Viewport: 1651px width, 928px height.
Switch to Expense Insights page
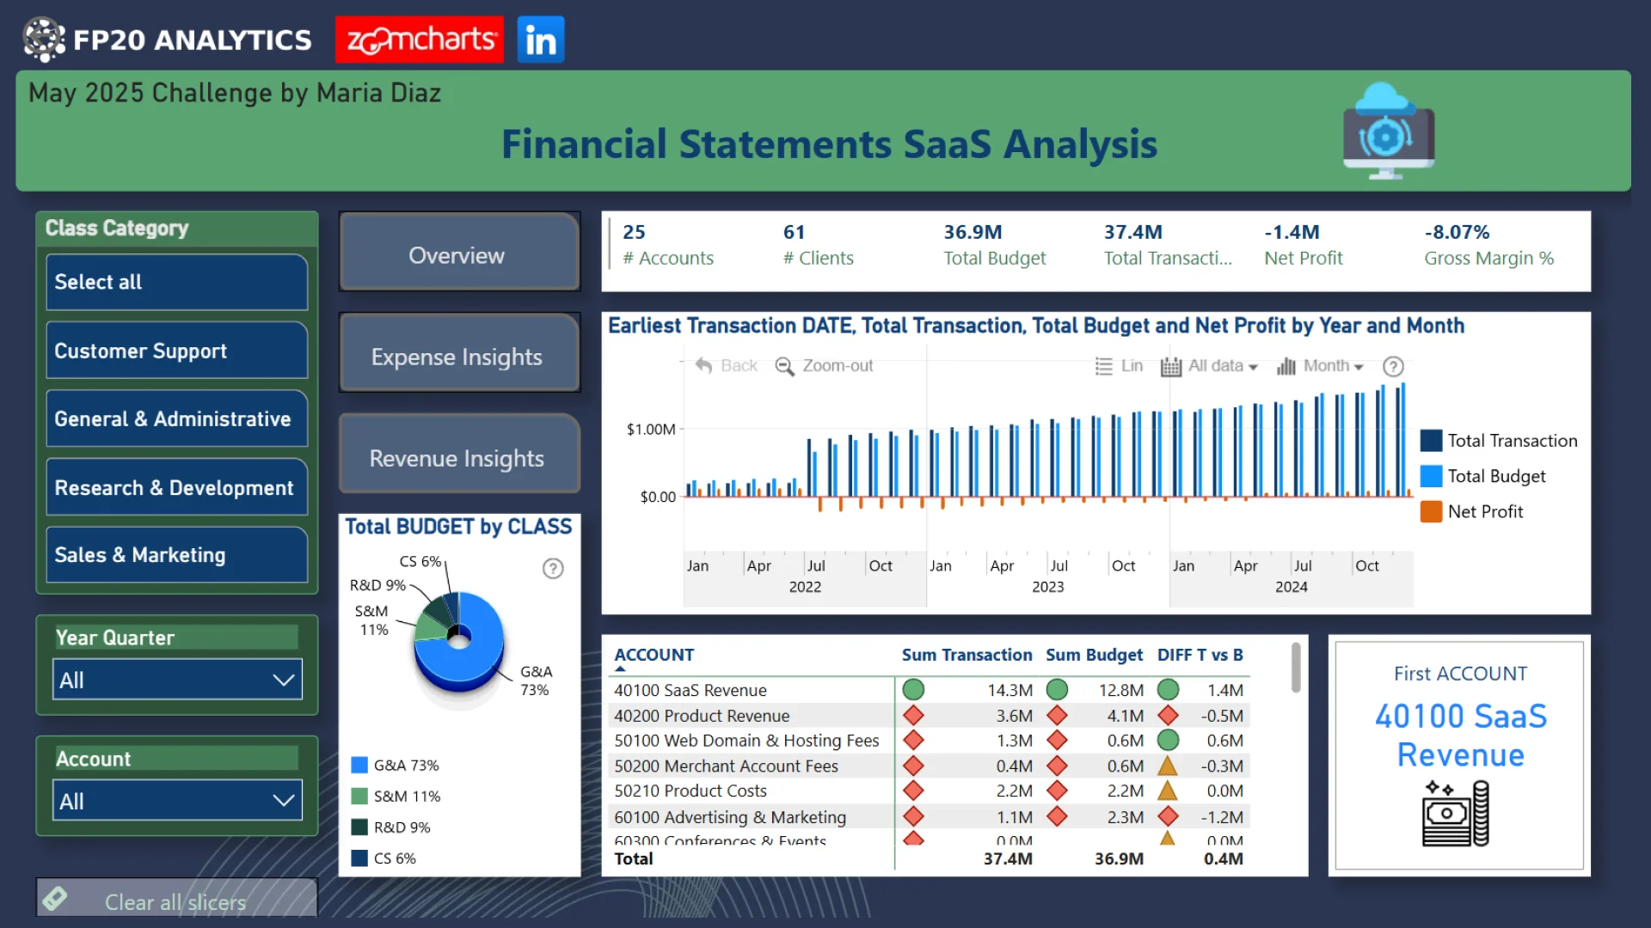(458, 356)
